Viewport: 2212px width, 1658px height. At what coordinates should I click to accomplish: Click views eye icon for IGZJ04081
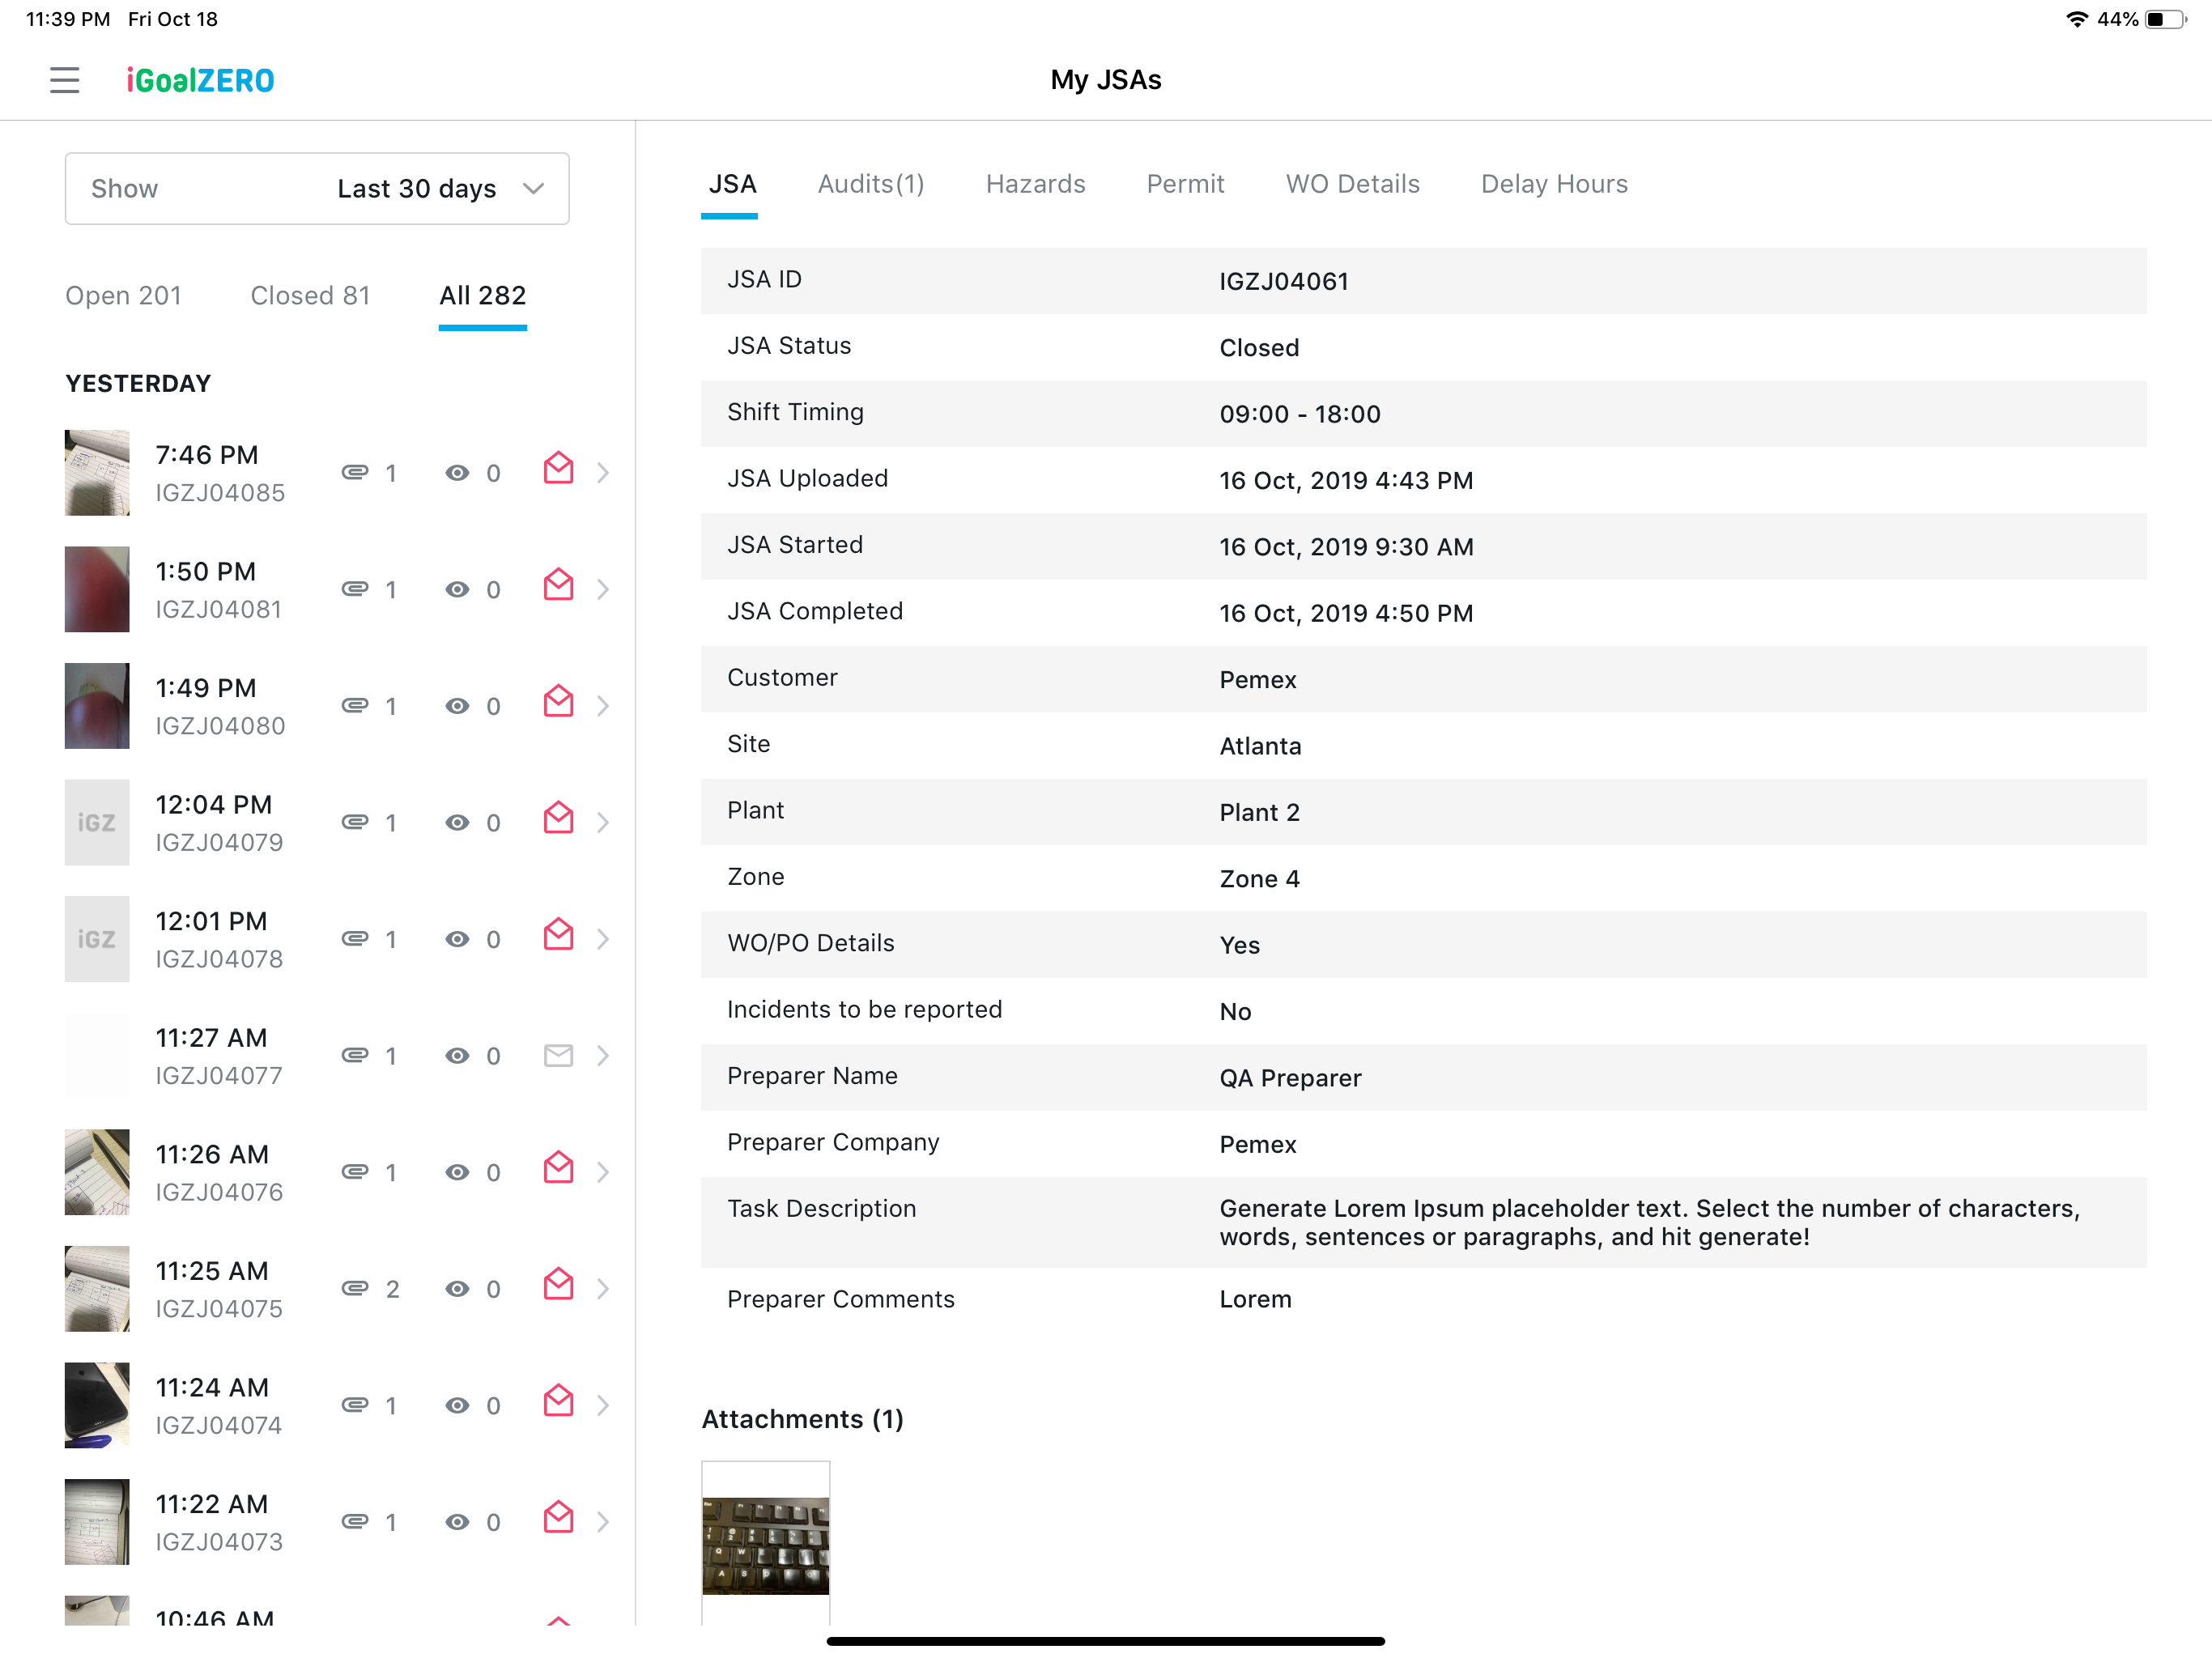(x=457, y=590)
